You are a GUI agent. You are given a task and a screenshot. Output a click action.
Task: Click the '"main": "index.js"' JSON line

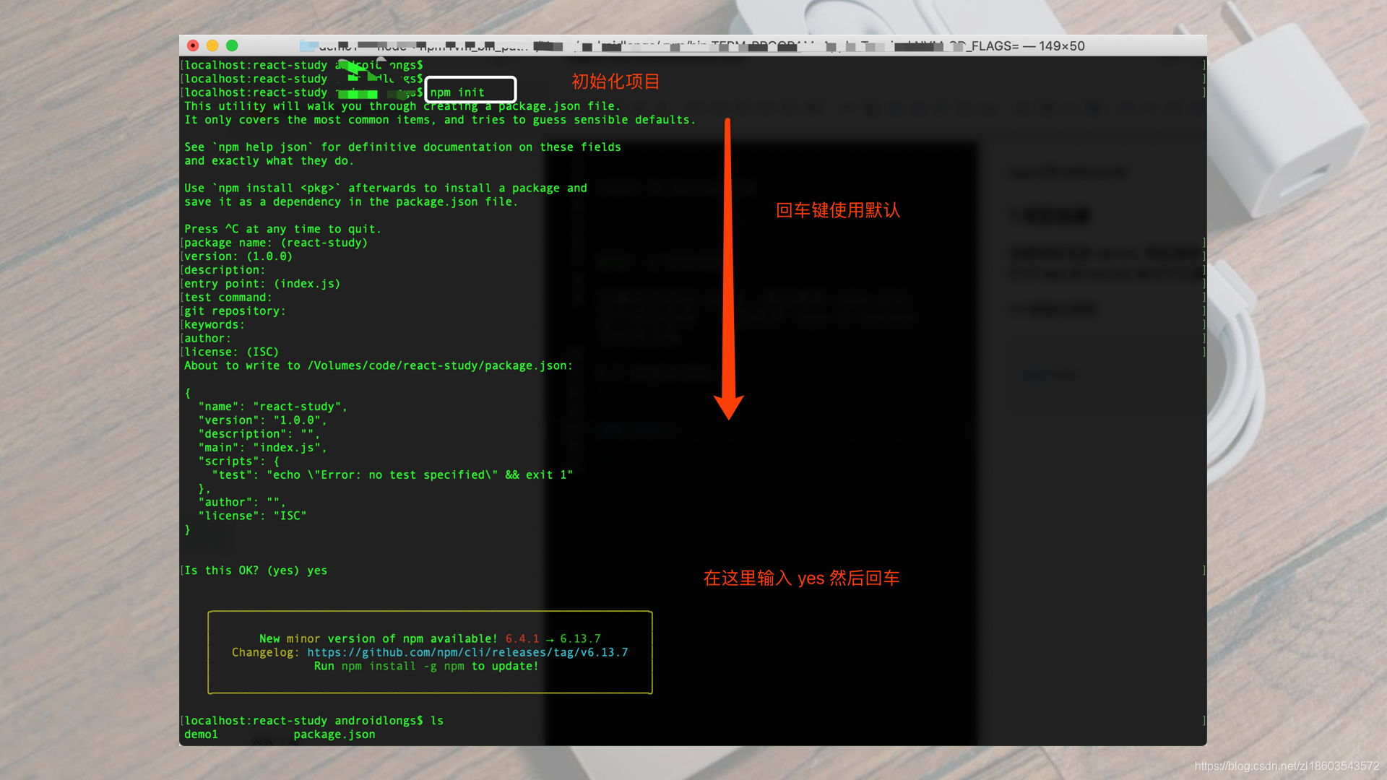(x=263, y=448)
